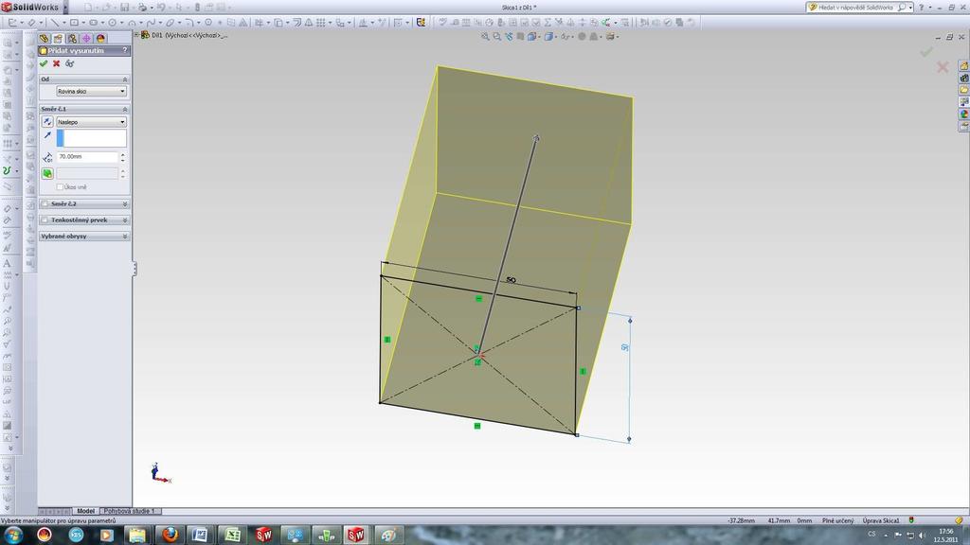This screenshot has height=545, width=970.
Task: Select the Line sketch tool
Action: tap(54, 23)
